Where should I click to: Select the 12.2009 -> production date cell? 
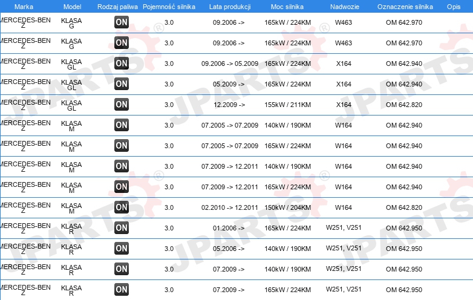[x=229, y=105]
